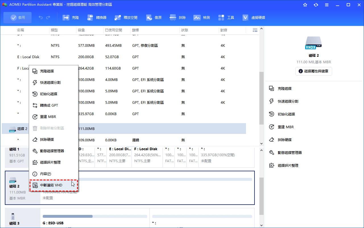This screenshot has height=228, width=364.
Task: Click the 已使用空間 column header
Action: 113,30
